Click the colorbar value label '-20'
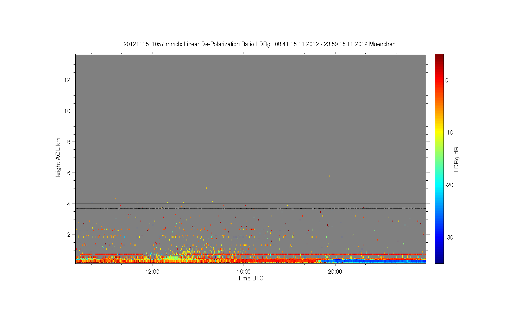 click(x=449, y=185)
